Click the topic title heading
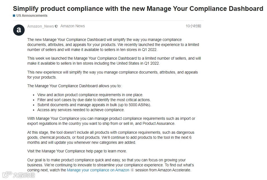Image resolution: width=267 pixels, height=180 pixels. (x=138, y=9)
